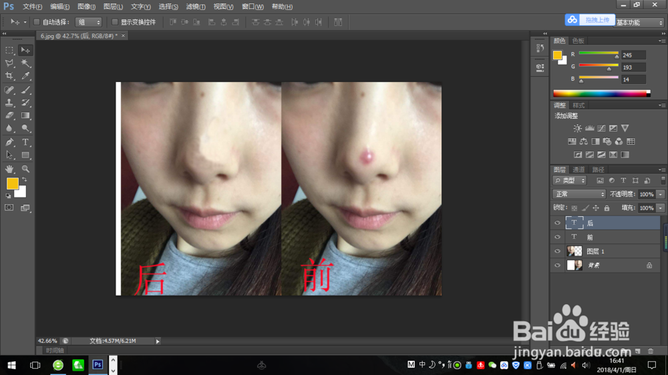Image resolution: width=668 pixels, height=375 pixels.
Task: Select the Move tool in toolbox
Action: pos(25,50)
